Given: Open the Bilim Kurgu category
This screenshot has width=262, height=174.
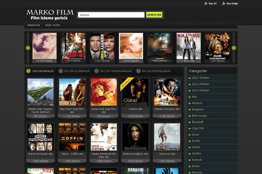Looking at the screenshot, I should click(199, 116).
